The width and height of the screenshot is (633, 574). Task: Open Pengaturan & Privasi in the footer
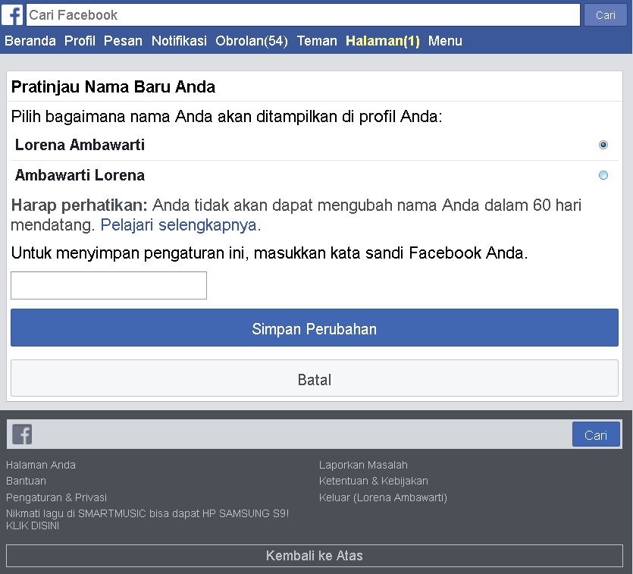pos(57,497)
